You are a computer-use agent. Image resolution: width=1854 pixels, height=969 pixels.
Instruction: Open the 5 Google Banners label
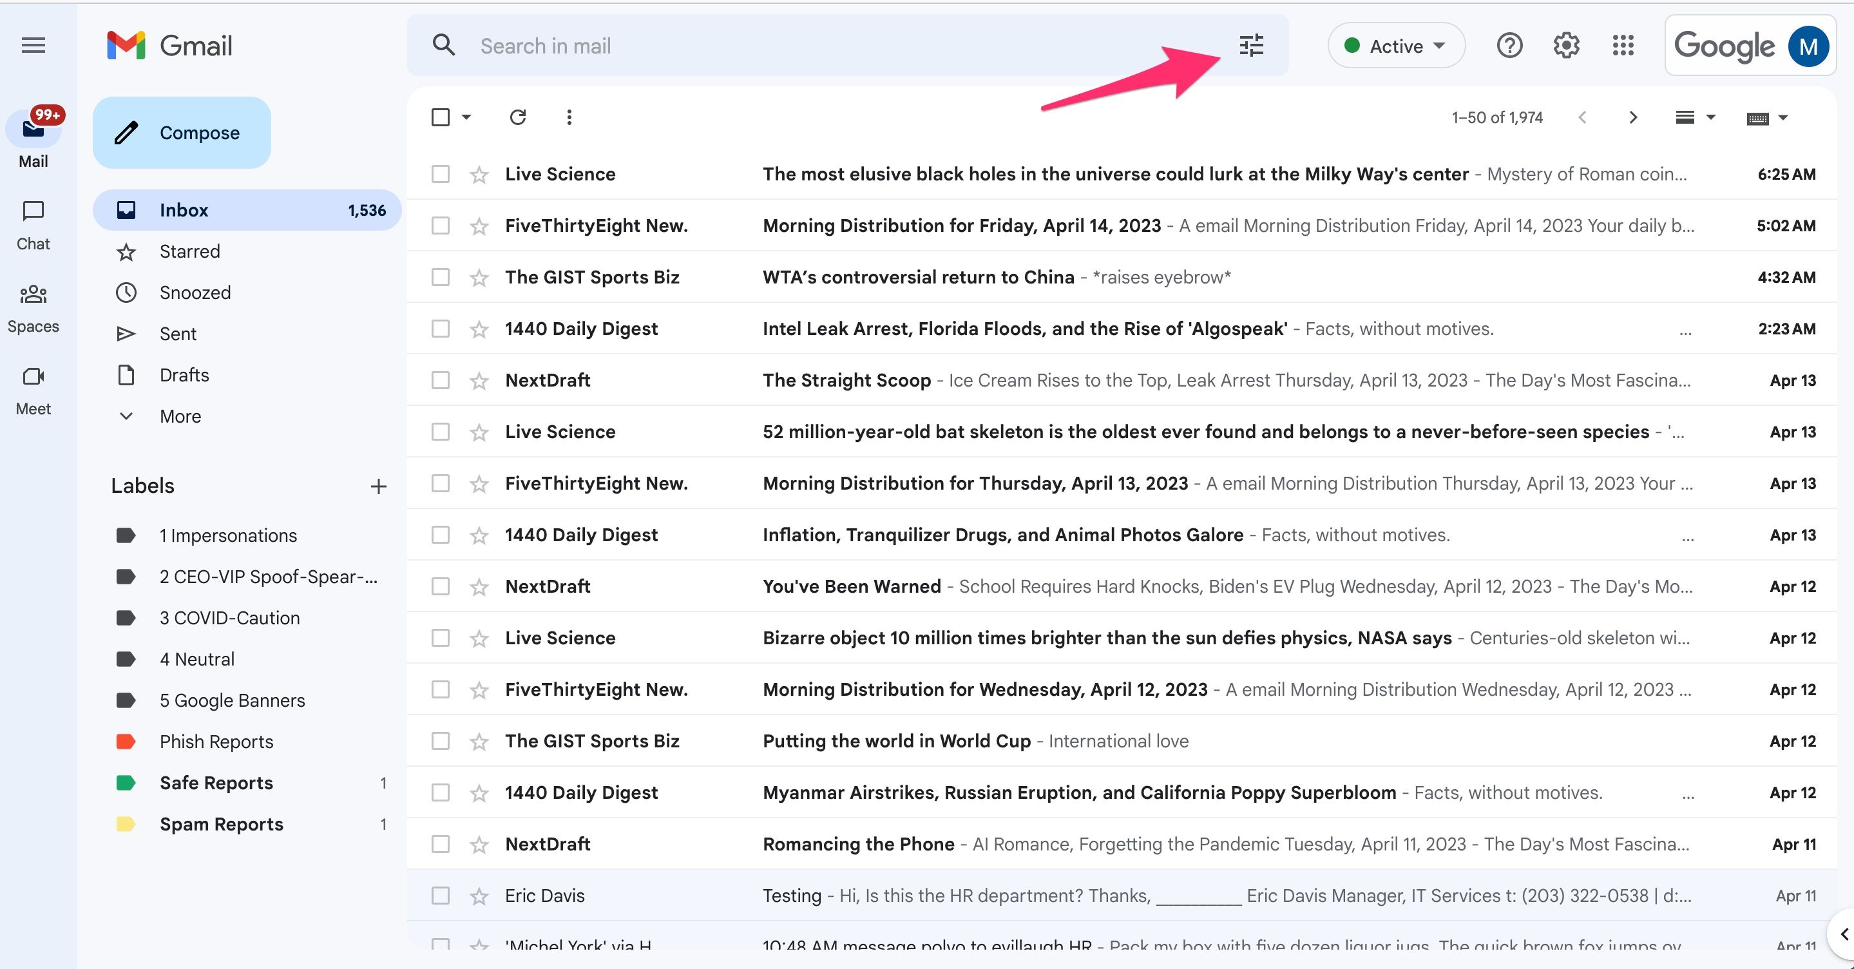coord(247,700)
